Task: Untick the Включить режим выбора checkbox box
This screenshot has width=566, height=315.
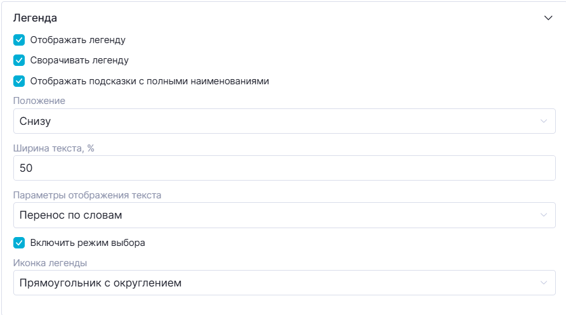Action: 19,243
